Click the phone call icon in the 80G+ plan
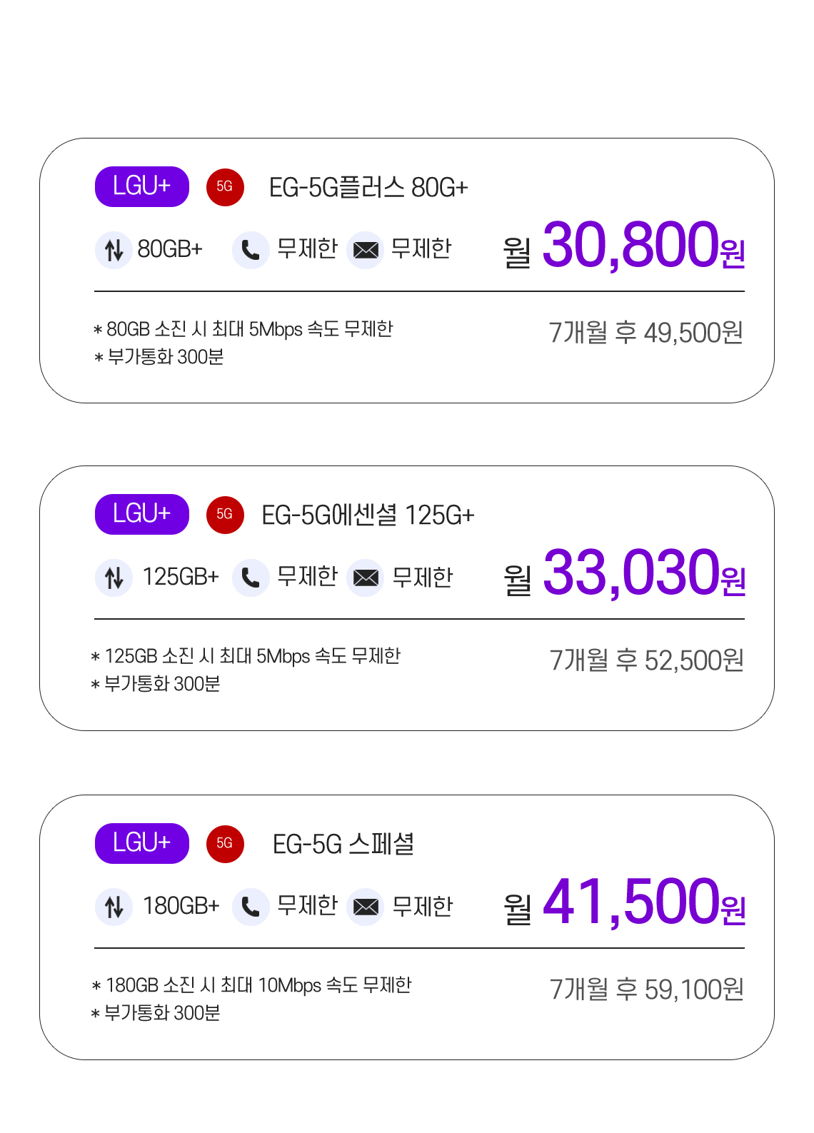Screen dimensions: 814x1133 [251, 250]
